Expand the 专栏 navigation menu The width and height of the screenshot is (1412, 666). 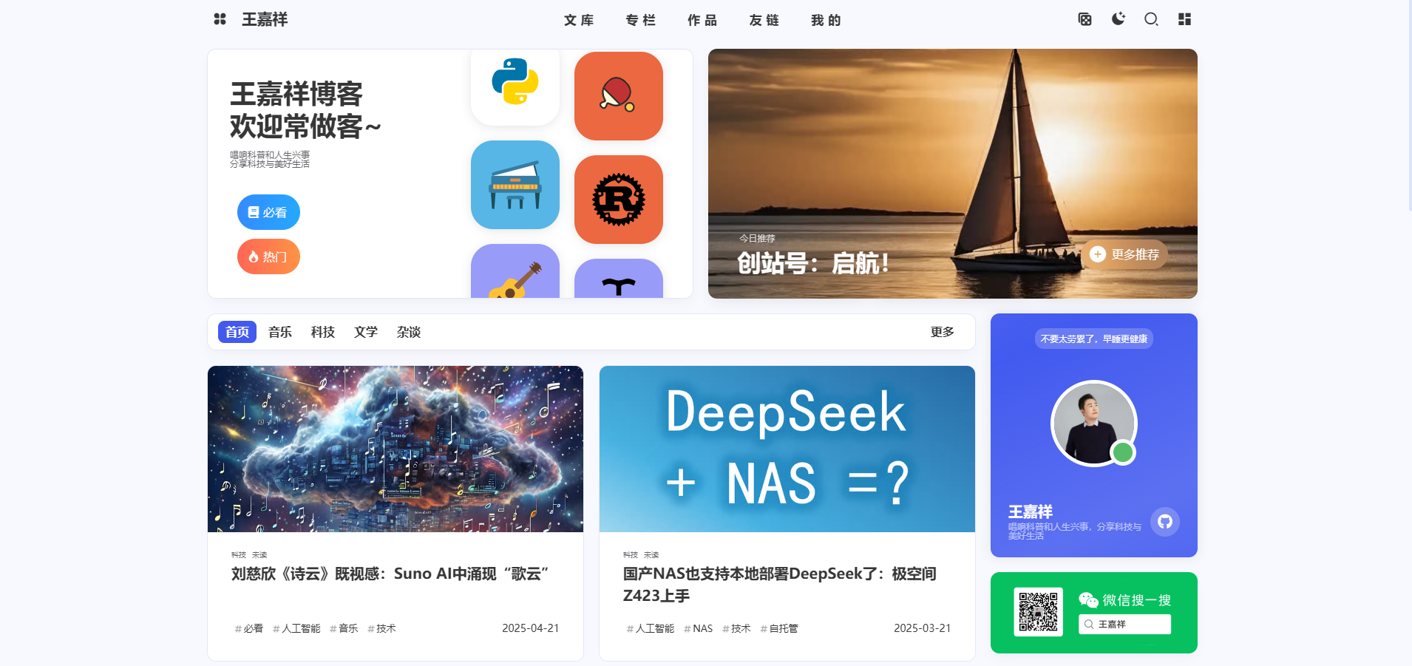[641, 20]
